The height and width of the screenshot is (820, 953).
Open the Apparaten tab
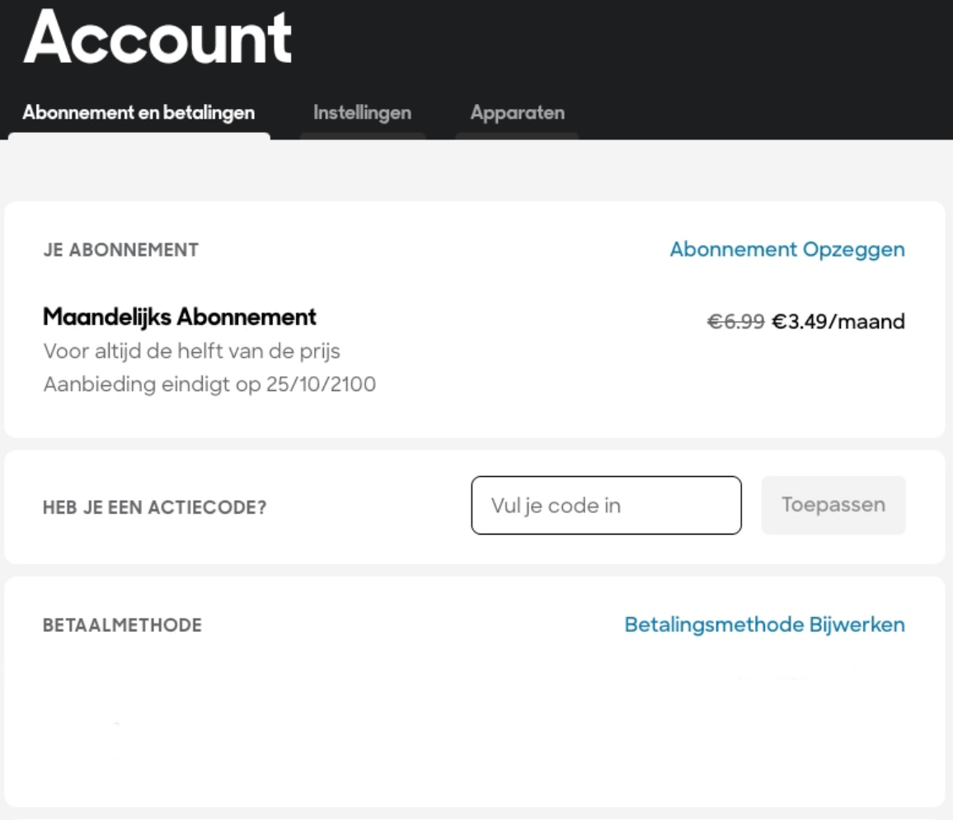click(x=517, y=112)
